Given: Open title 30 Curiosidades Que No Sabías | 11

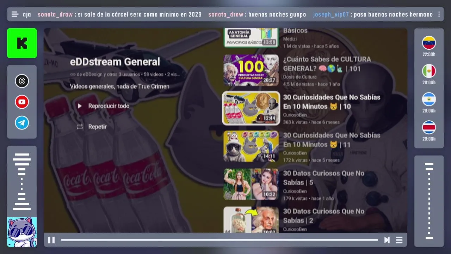Looking at the screenshot, I should pyautogui.click(x=332, y=140).
